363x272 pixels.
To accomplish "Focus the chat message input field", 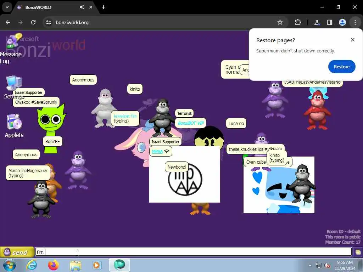I will (x=193, y=252).
